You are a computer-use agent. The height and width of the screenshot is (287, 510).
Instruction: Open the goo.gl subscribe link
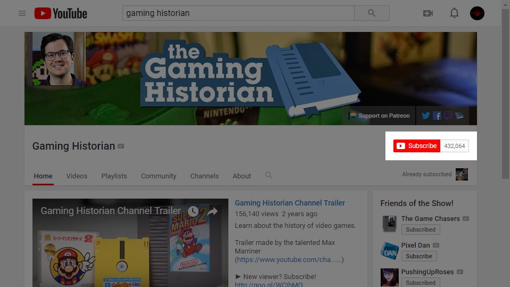click(269, 284)
